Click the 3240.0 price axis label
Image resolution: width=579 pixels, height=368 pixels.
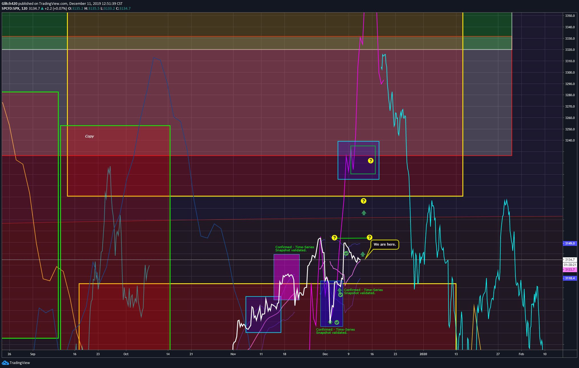570,140
